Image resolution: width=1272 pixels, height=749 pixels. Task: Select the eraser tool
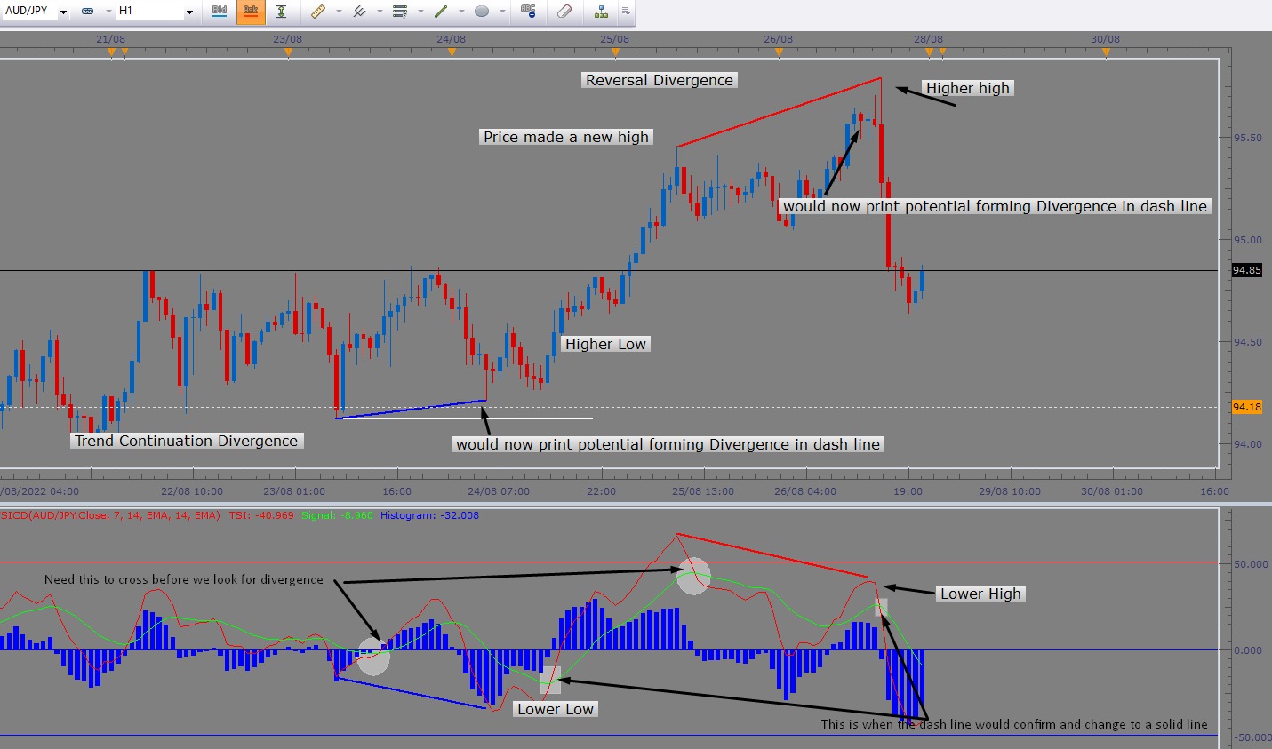coord(564,12)
